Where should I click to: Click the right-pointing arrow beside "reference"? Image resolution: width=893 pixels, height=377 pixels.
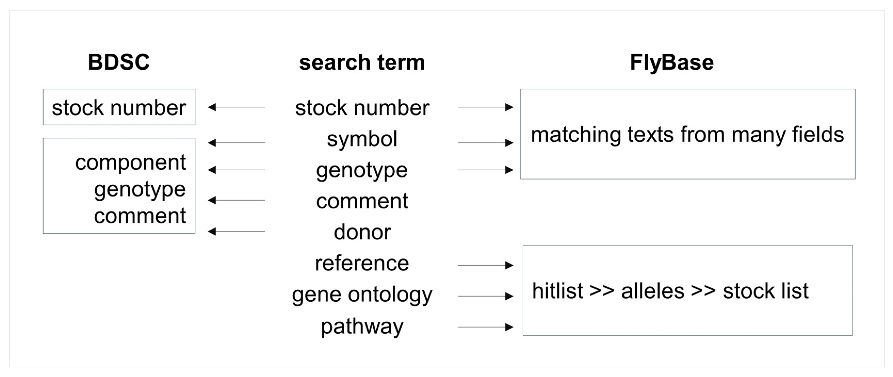(x=486, y=265)
